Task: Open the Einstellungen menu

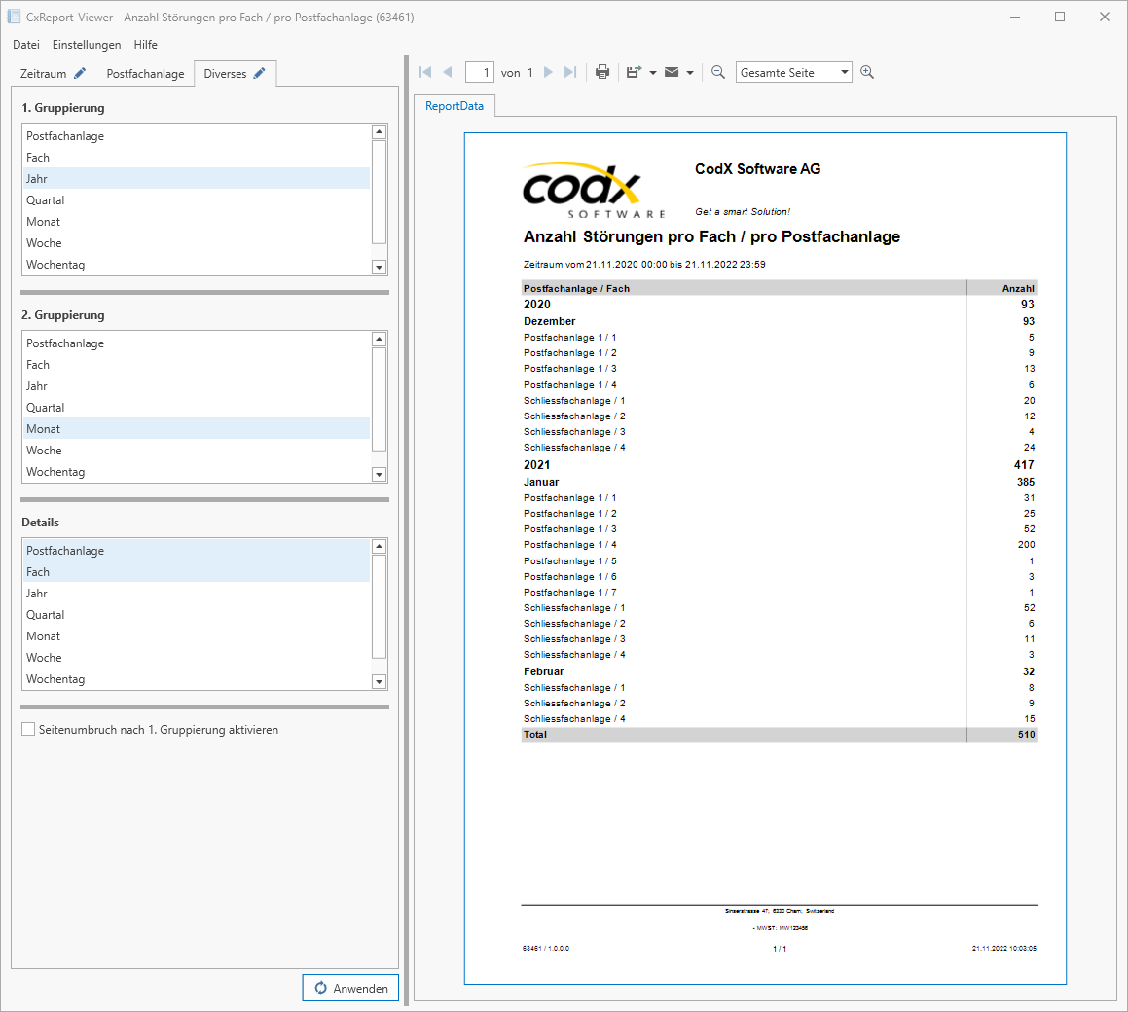Action: (87, 45)
